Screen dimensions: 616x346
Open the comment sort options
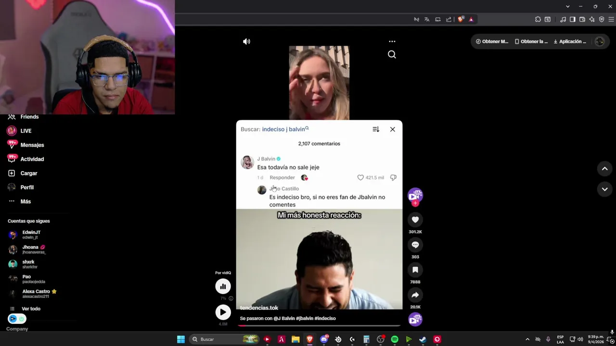376,129
